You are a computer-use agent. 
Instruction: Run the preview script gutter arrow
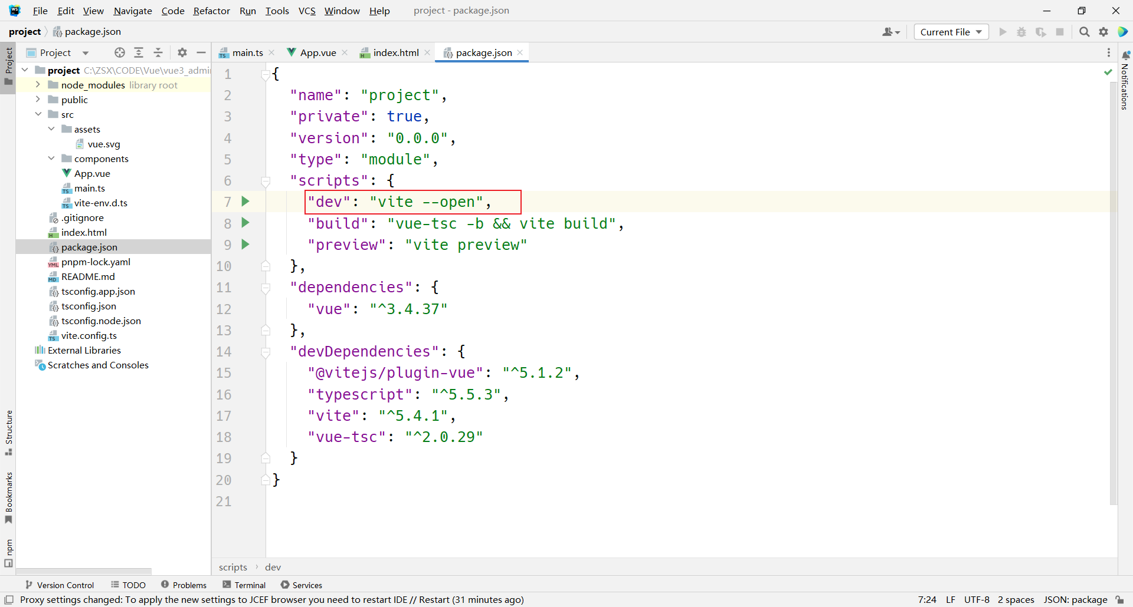click(245, 244)
